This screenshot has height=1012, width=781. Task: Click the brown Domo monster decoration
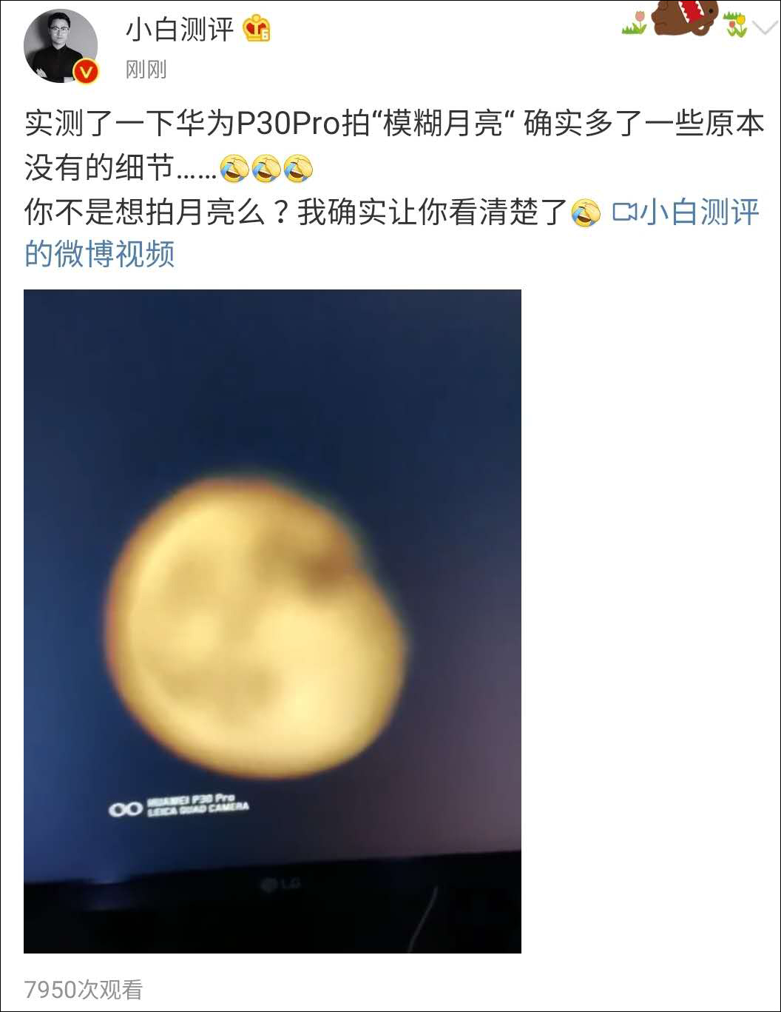(x=686, y=16)
